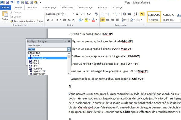Screen dimensions: 181x120
Task: Click the shading paint bucket icon
Action: pos(132,20)
